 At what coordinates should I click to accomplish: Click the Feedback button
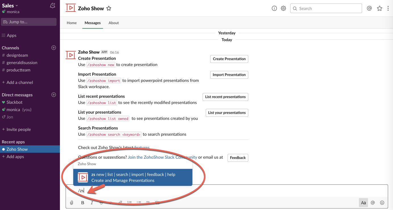click(x=238, y=158)
